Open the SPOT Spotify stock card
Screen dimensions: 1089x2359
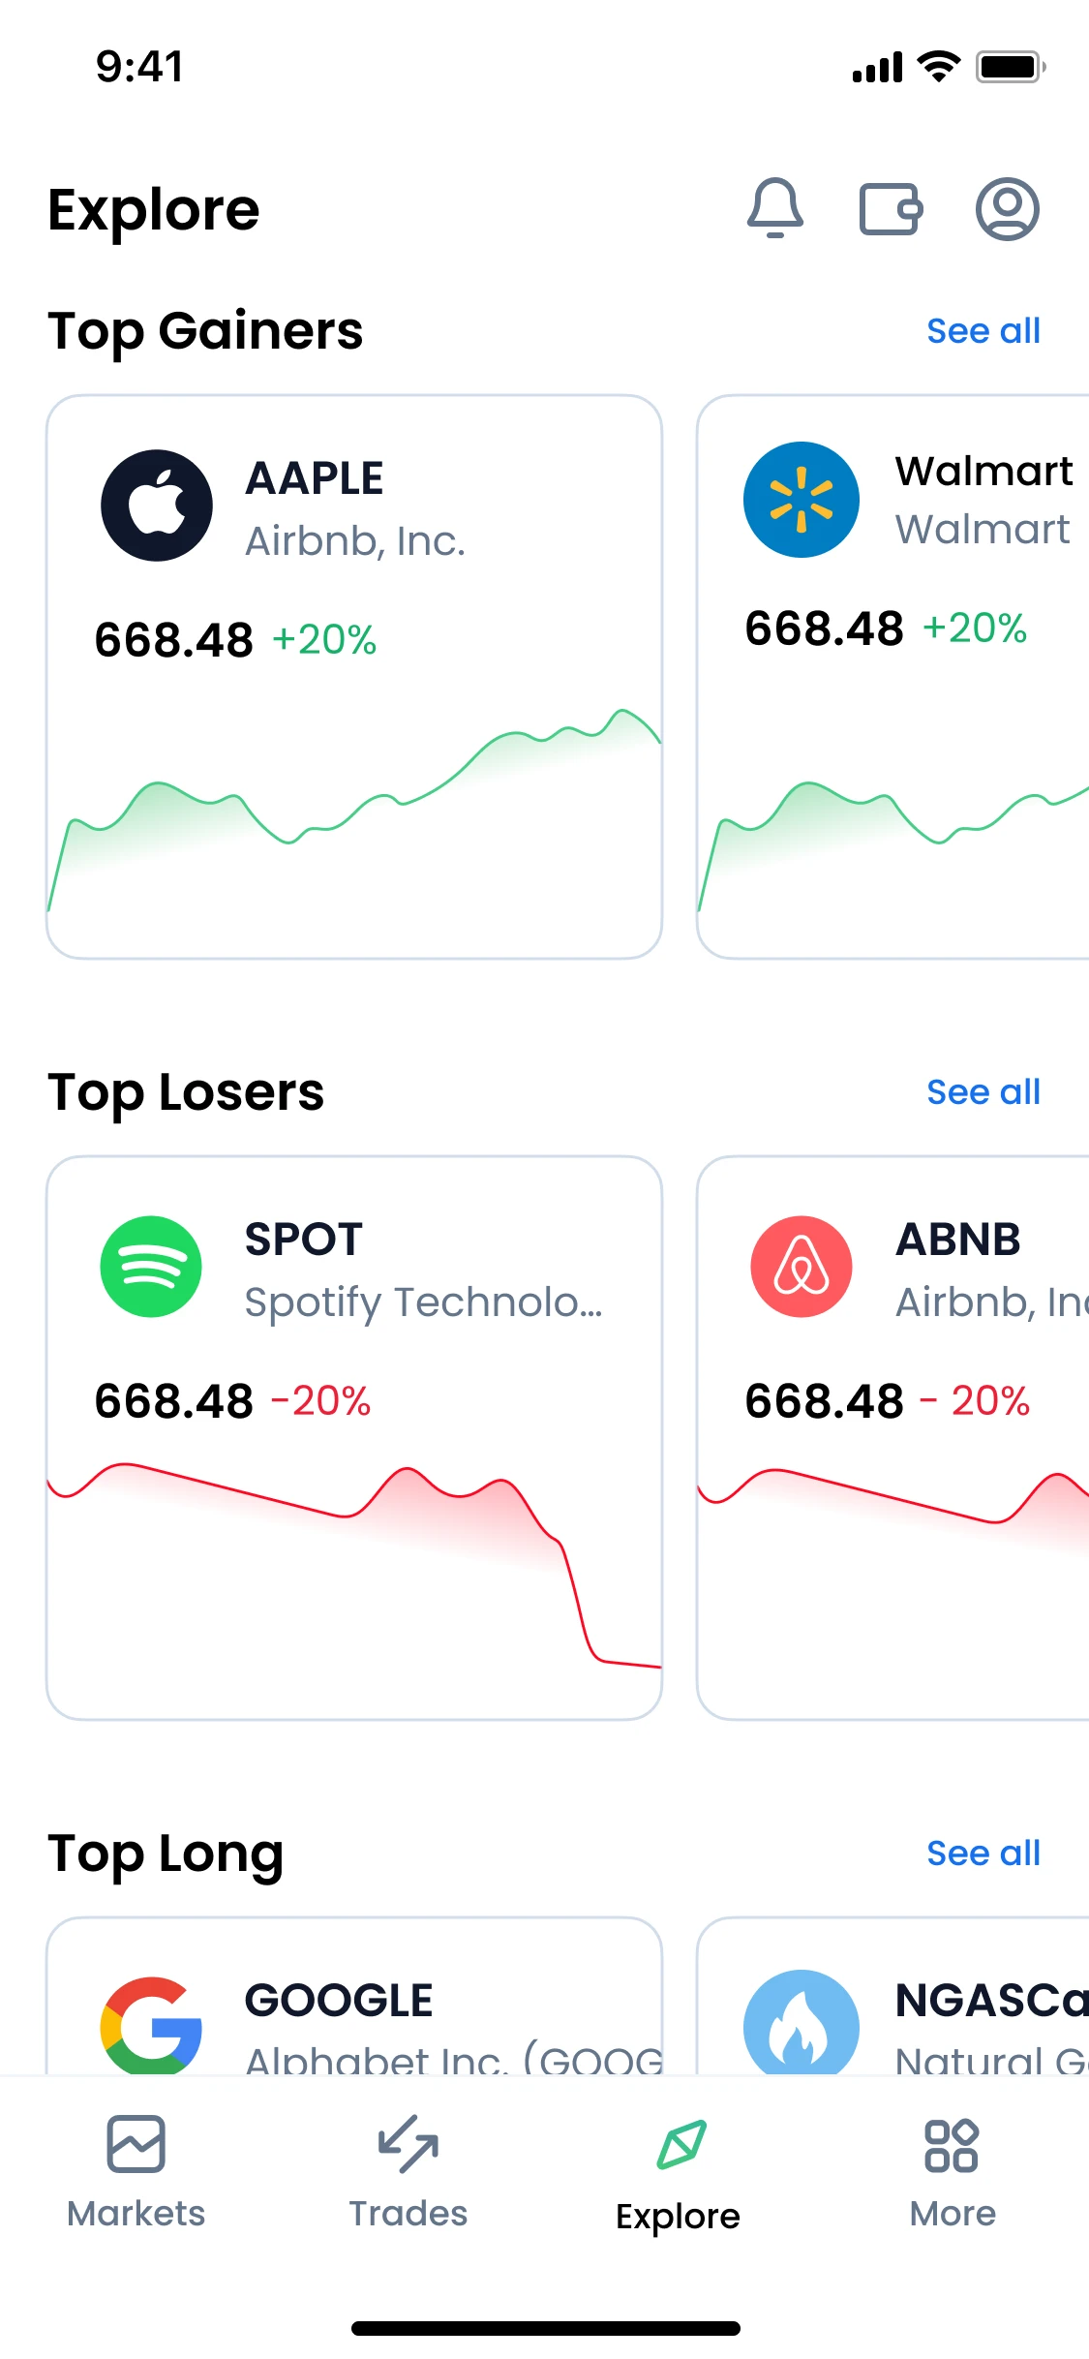click(x=354, y=1433)
